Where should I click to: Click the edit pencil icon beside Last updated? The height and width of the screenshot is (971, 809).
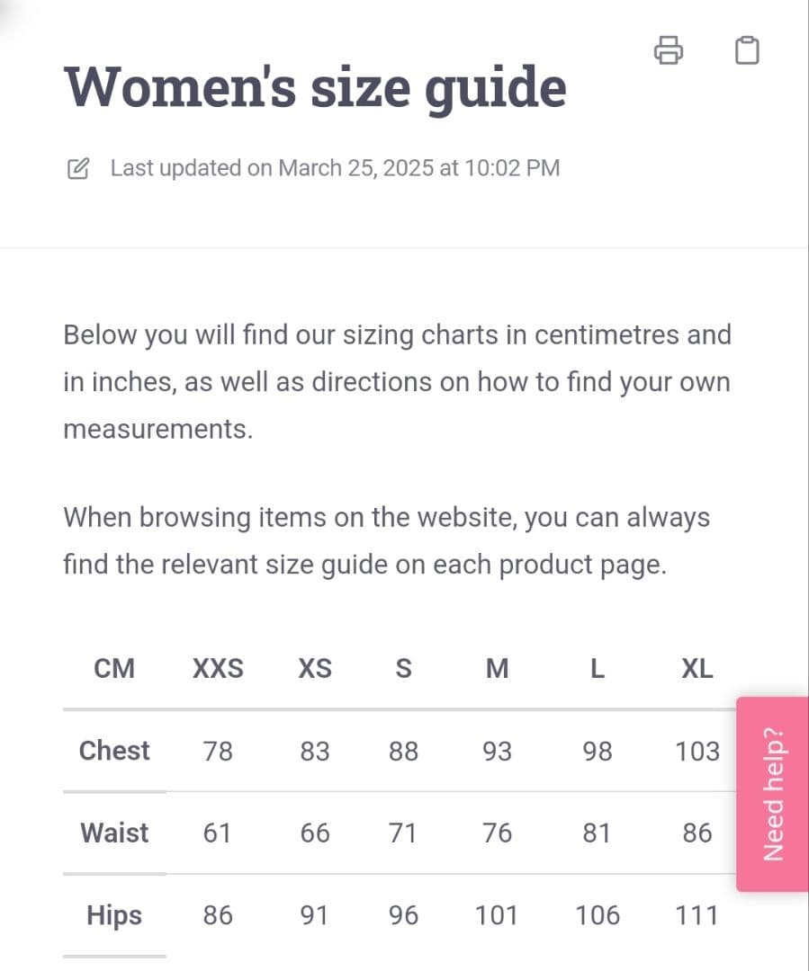click(78, 168)
